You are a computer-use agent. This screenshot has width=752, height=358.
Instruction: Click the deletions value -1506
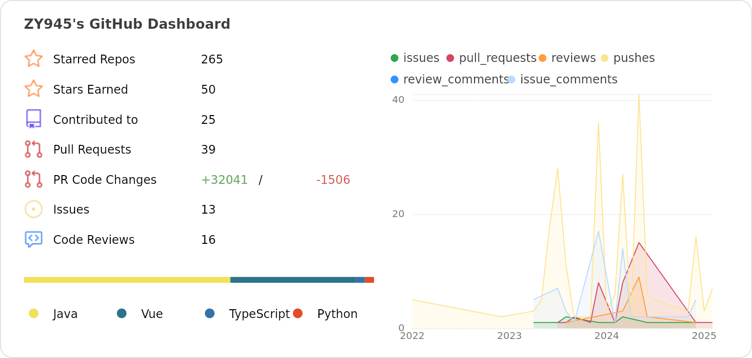click(x=333, y=180)
